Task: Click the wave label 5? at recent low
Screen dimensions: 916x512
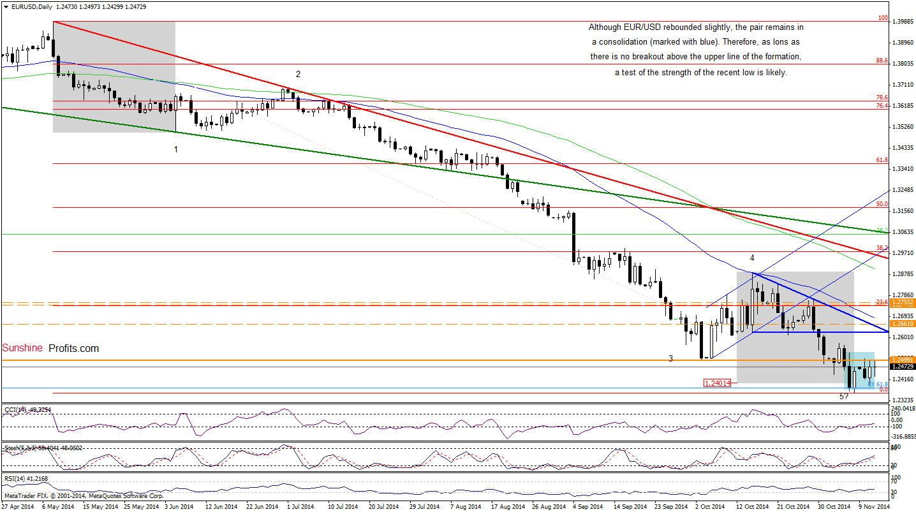Action: (x=843, y=396)
